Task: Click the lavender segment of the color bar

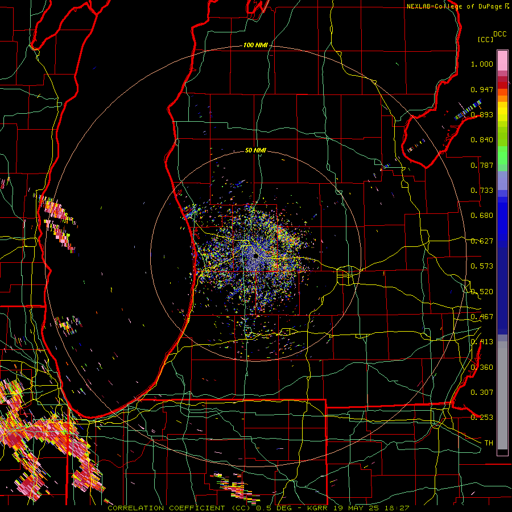Action: [x=502, y=180]
